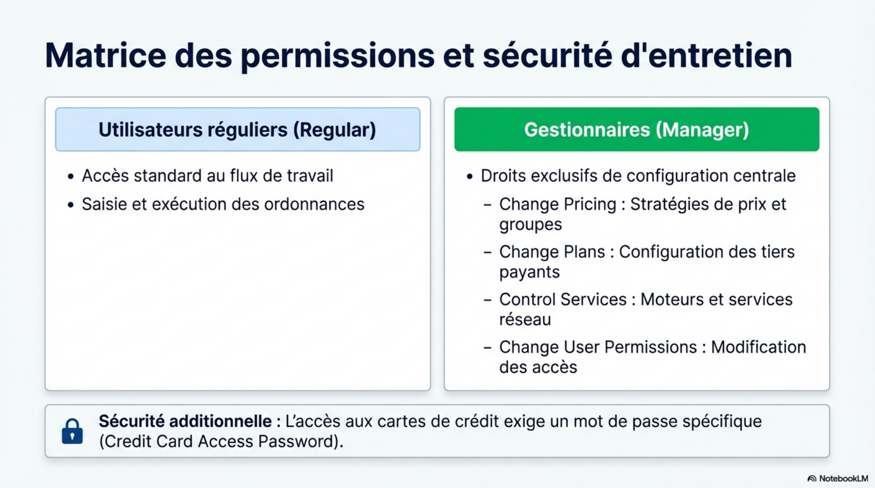
Task: Click the Accès standard au flux de travail bullet
Action: (x=207, y=176)
